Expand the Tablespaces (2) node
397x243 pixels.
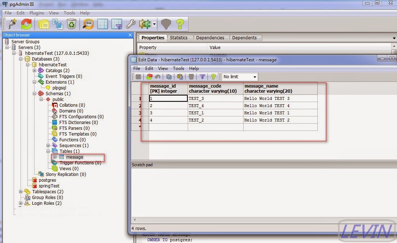point(21,191)
